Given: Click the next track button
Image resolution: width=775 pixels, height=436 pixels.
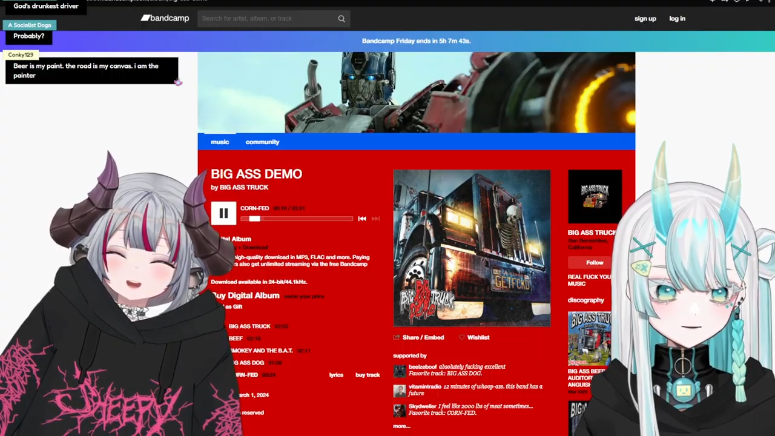Looking at the screenshot, I should click(x=375, y=219).
